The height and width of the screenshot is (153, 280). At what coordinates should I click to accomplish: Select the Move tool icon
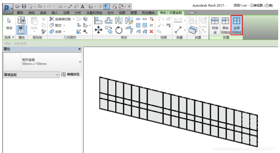[x=98, y=30]
